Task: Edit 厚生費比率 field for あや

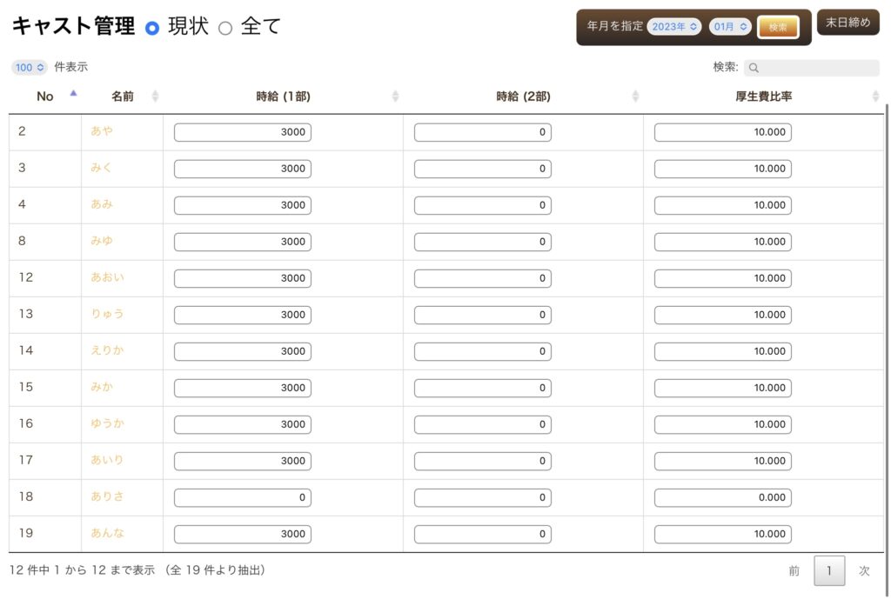Action: (x=723, y=132)
